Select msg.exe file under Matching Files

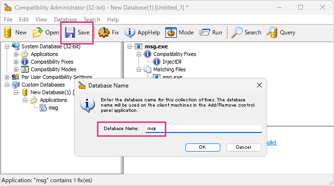point(172,77)
